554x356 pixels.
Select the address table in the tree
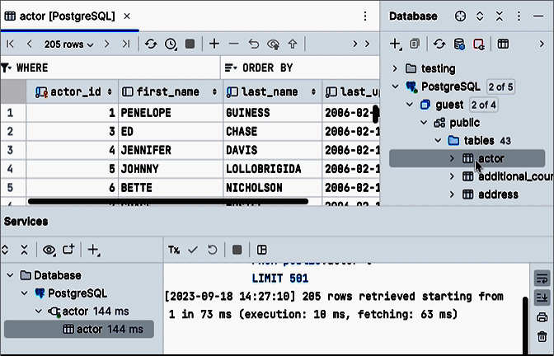(498, 194)
